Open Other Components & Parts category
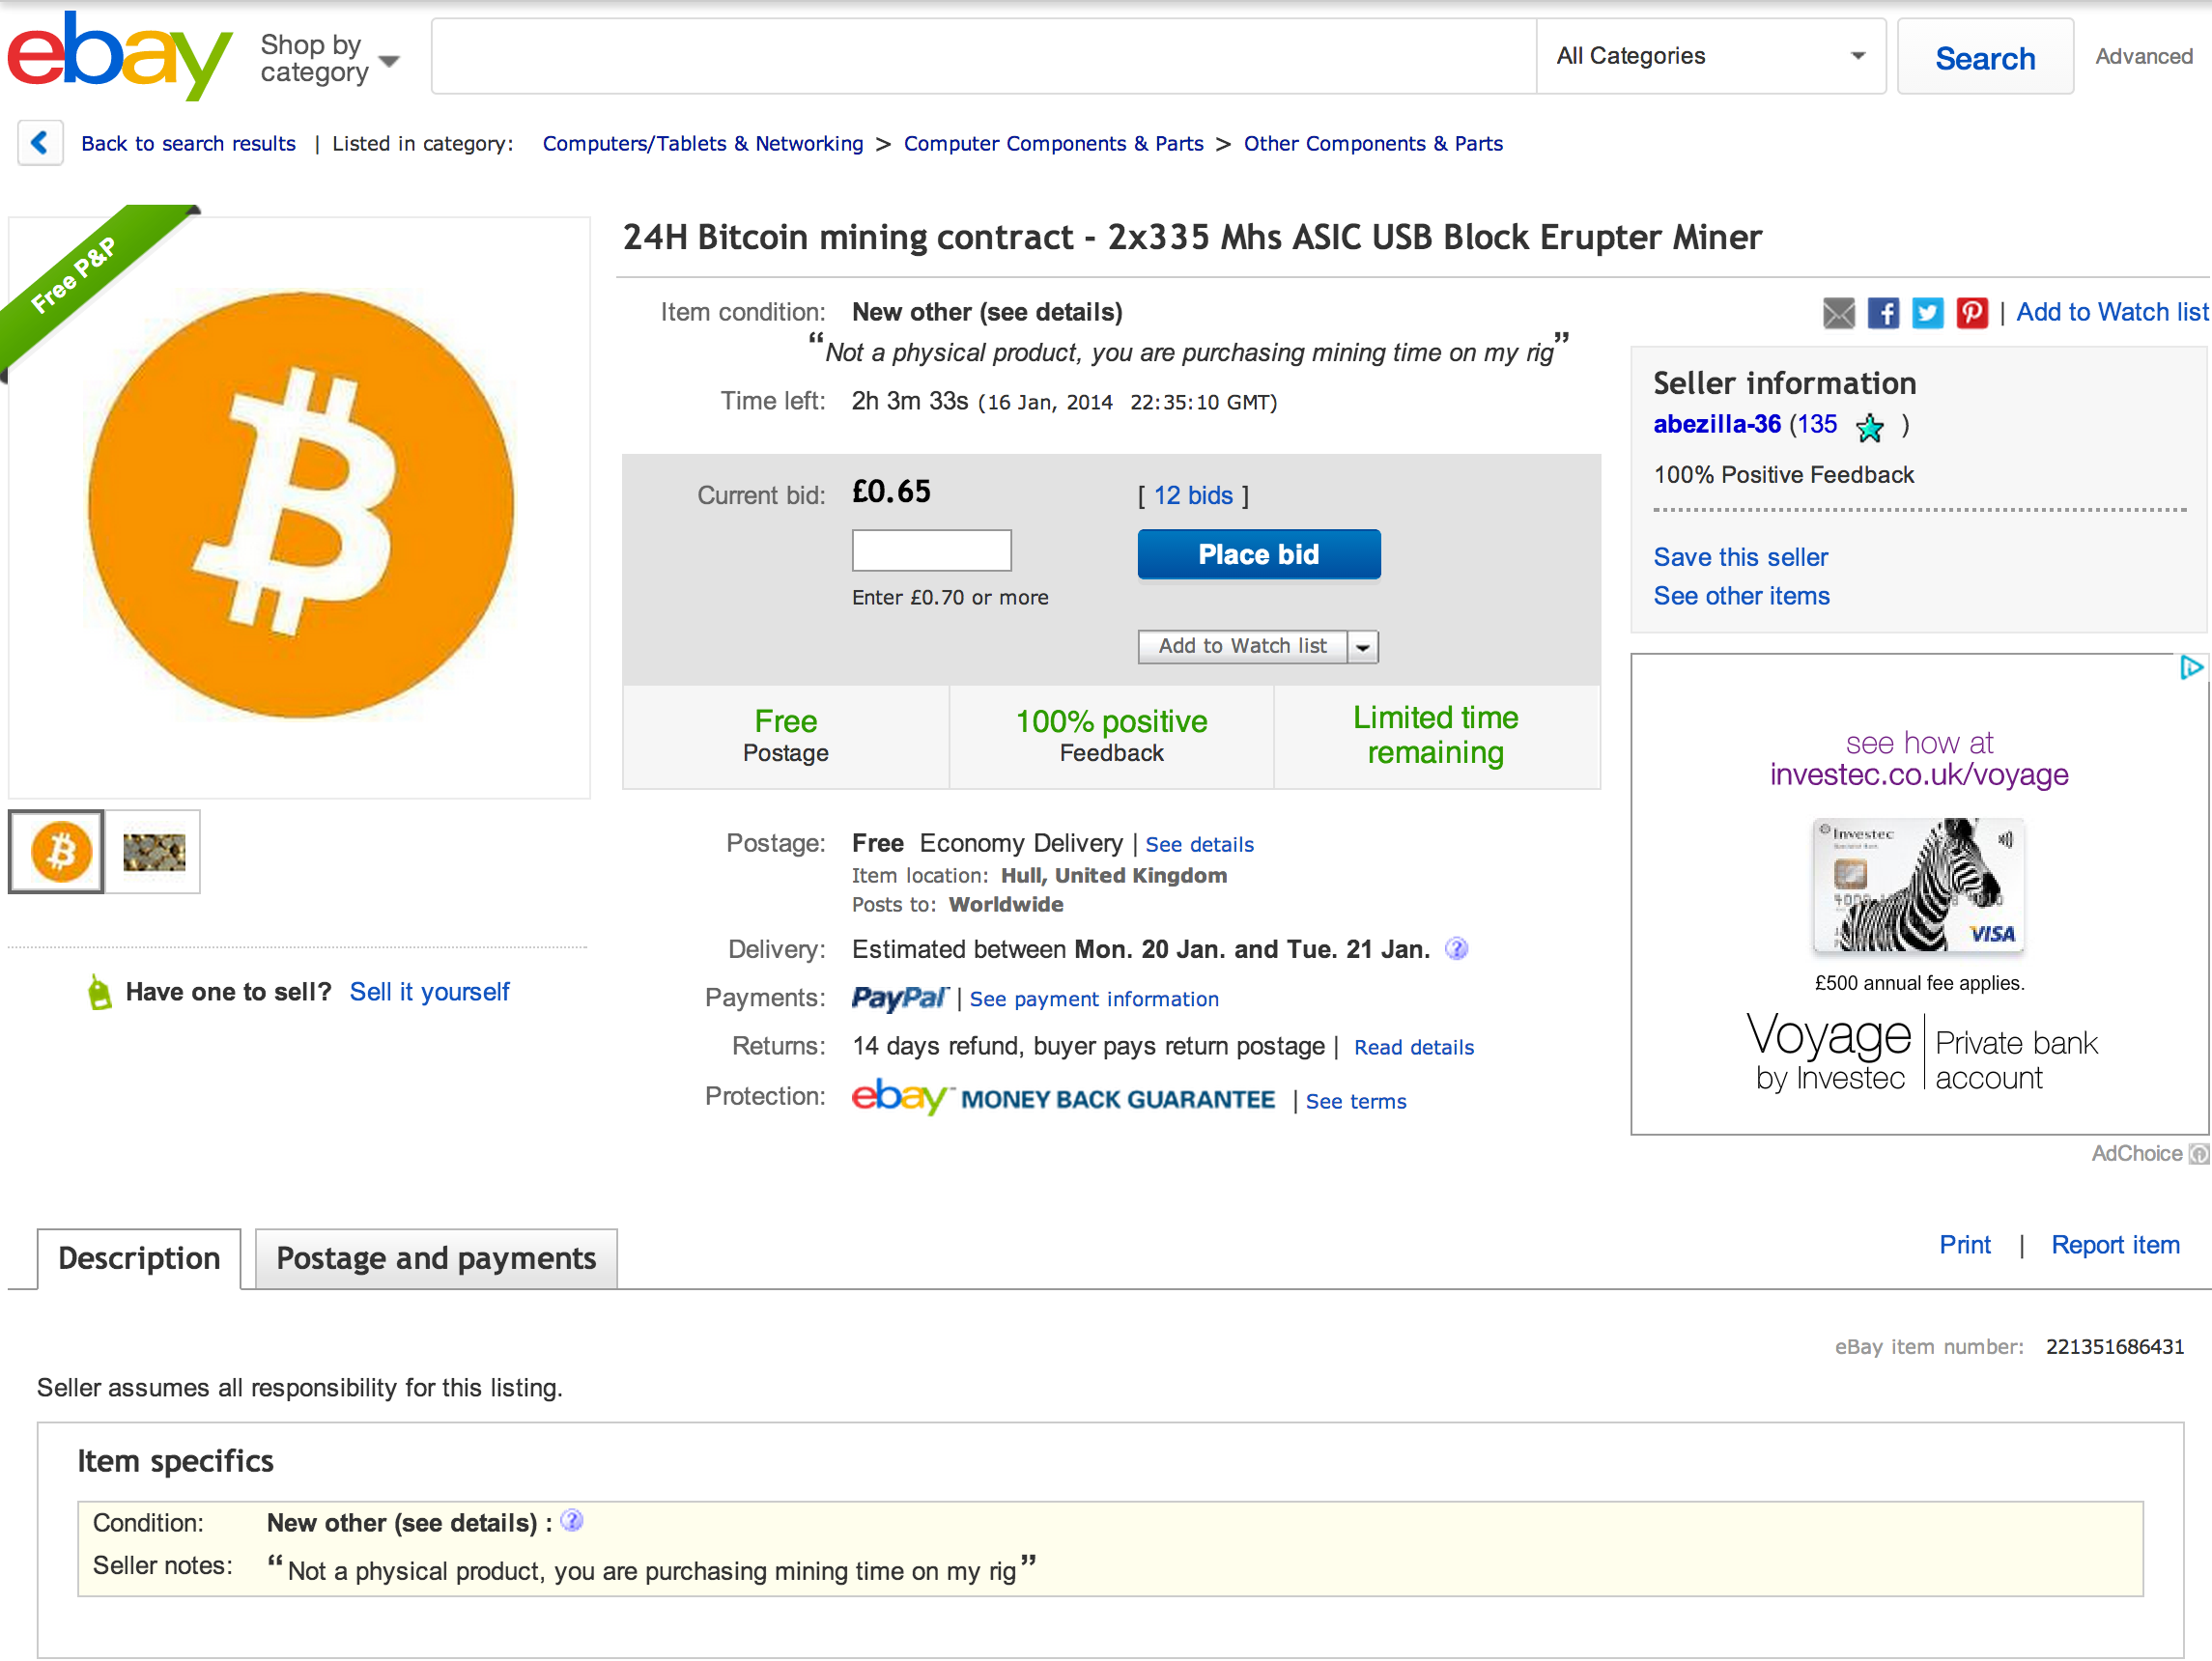Viewport: 2212px width, 1661px height. point(1373,144)
